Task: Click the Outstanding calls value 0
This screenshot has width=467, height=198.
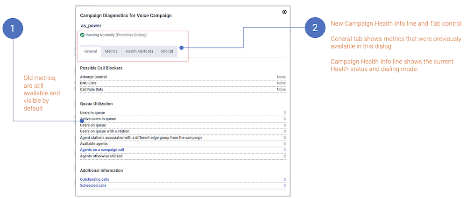Action: (284, 179)
